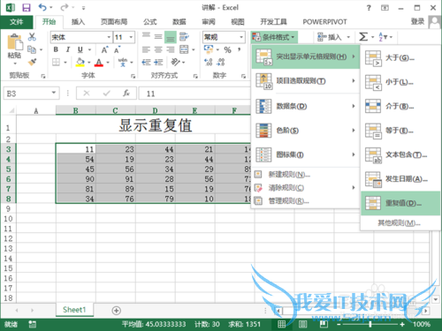Apply percent style formatting
This screenshot has width=442, height=331.
pyautogui.click(x=227, y=49)
